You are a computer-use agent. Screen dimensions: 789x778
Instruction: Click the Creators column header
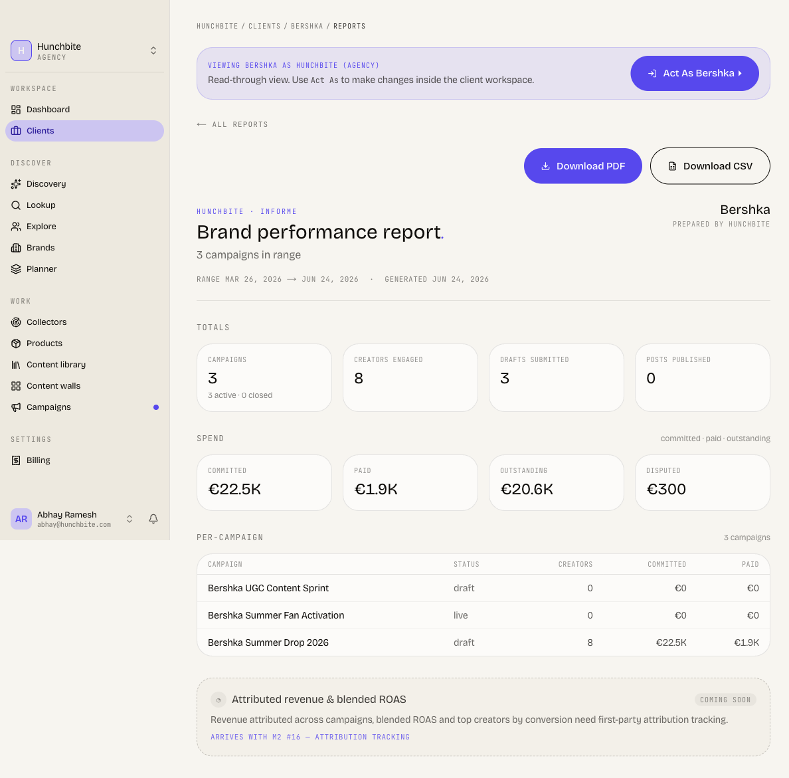[x=575, y=564]
